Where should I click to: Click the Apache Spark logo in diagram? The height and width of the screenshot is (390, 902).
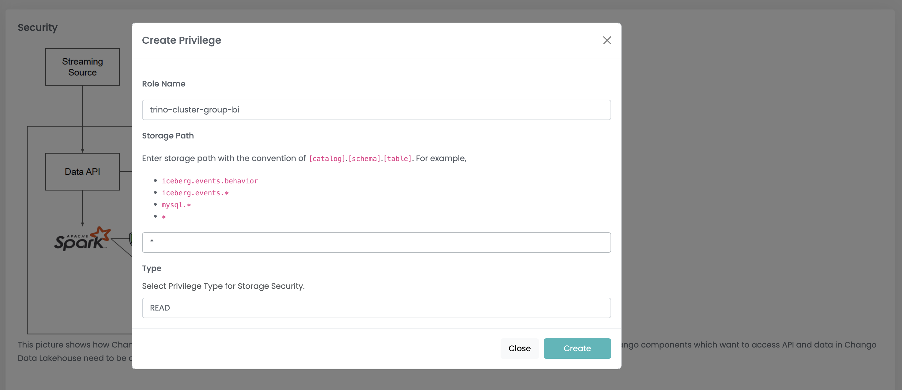pos(82,239)
